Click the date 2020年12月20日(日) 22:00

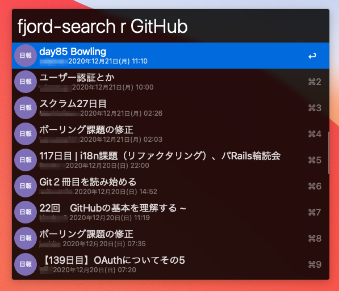pos(107,166)
